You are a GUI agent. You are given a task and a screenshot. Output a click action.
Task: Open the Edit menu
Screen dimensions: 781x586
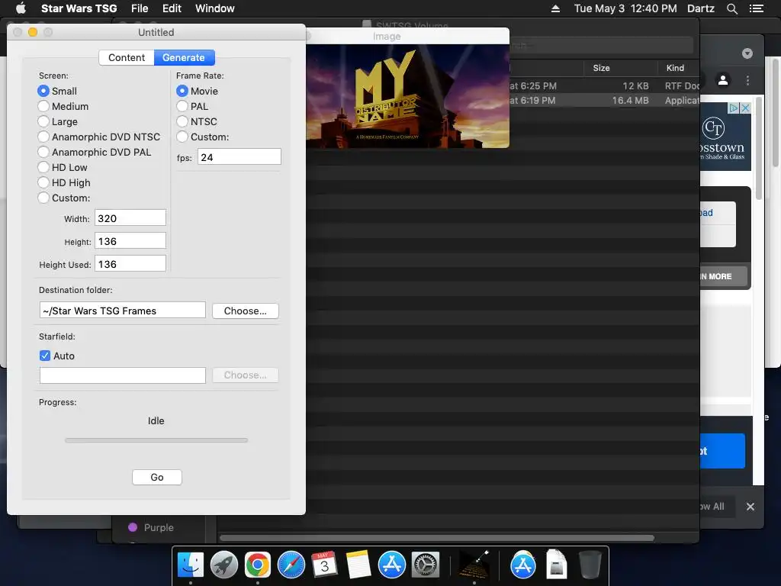point(172,8)
